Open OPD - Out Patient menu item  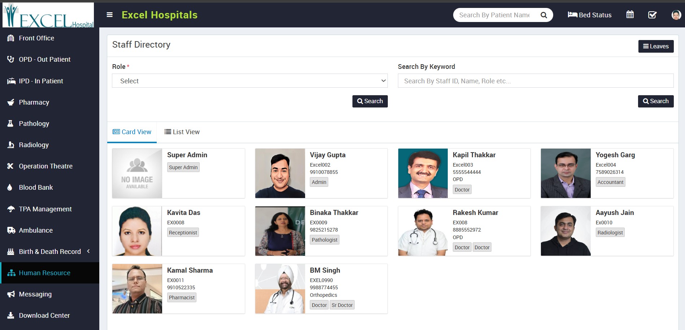tap(45, 60)
